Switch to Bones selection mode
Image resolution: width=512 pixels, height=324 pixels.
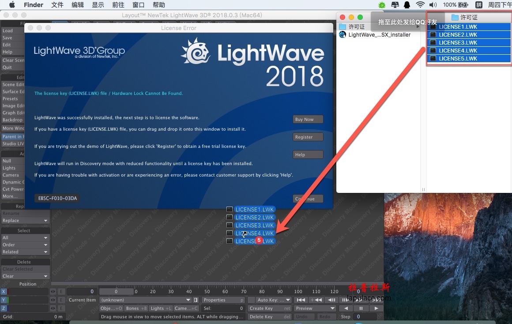point(136,308)
